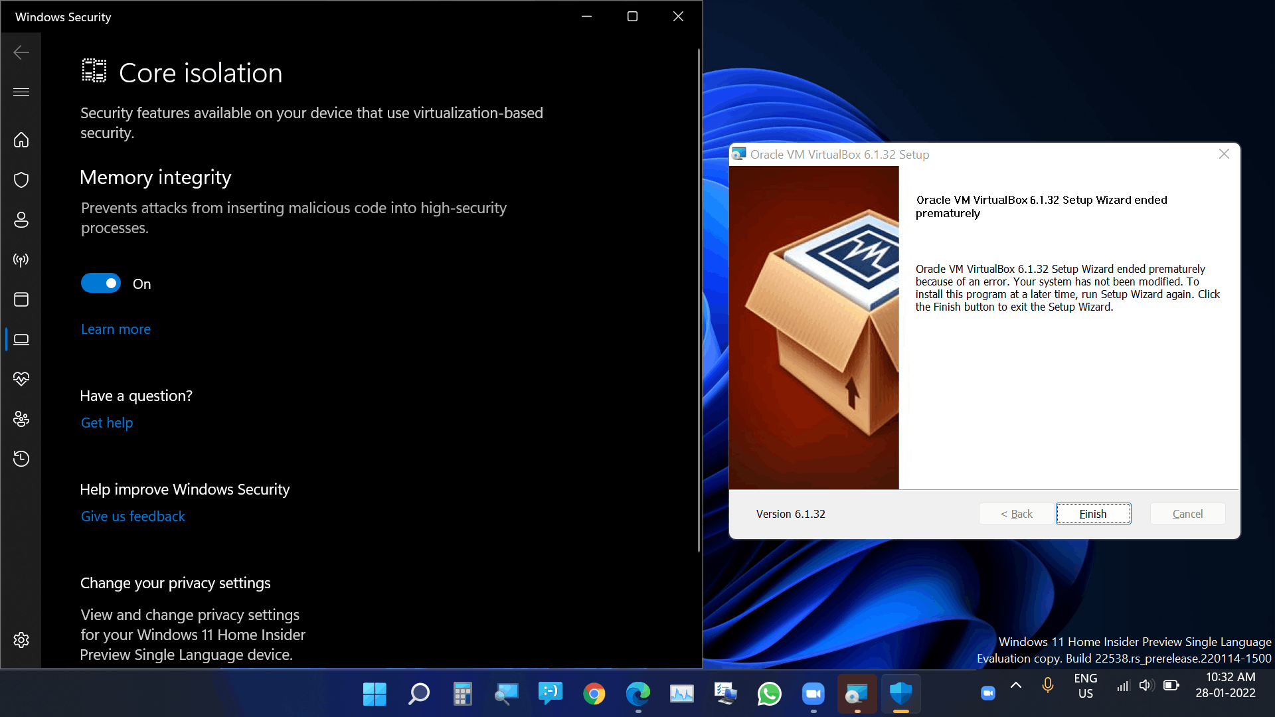Expand the hamburger navigation menu
Screen dimensions: 1275x717
[21, 92]
